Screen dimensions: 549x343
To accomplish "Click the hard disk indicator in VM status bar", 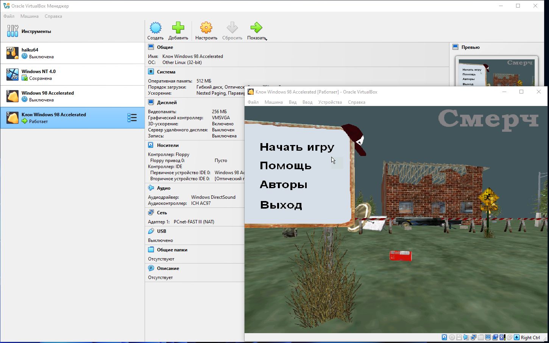I will click(x=445, y=337).
